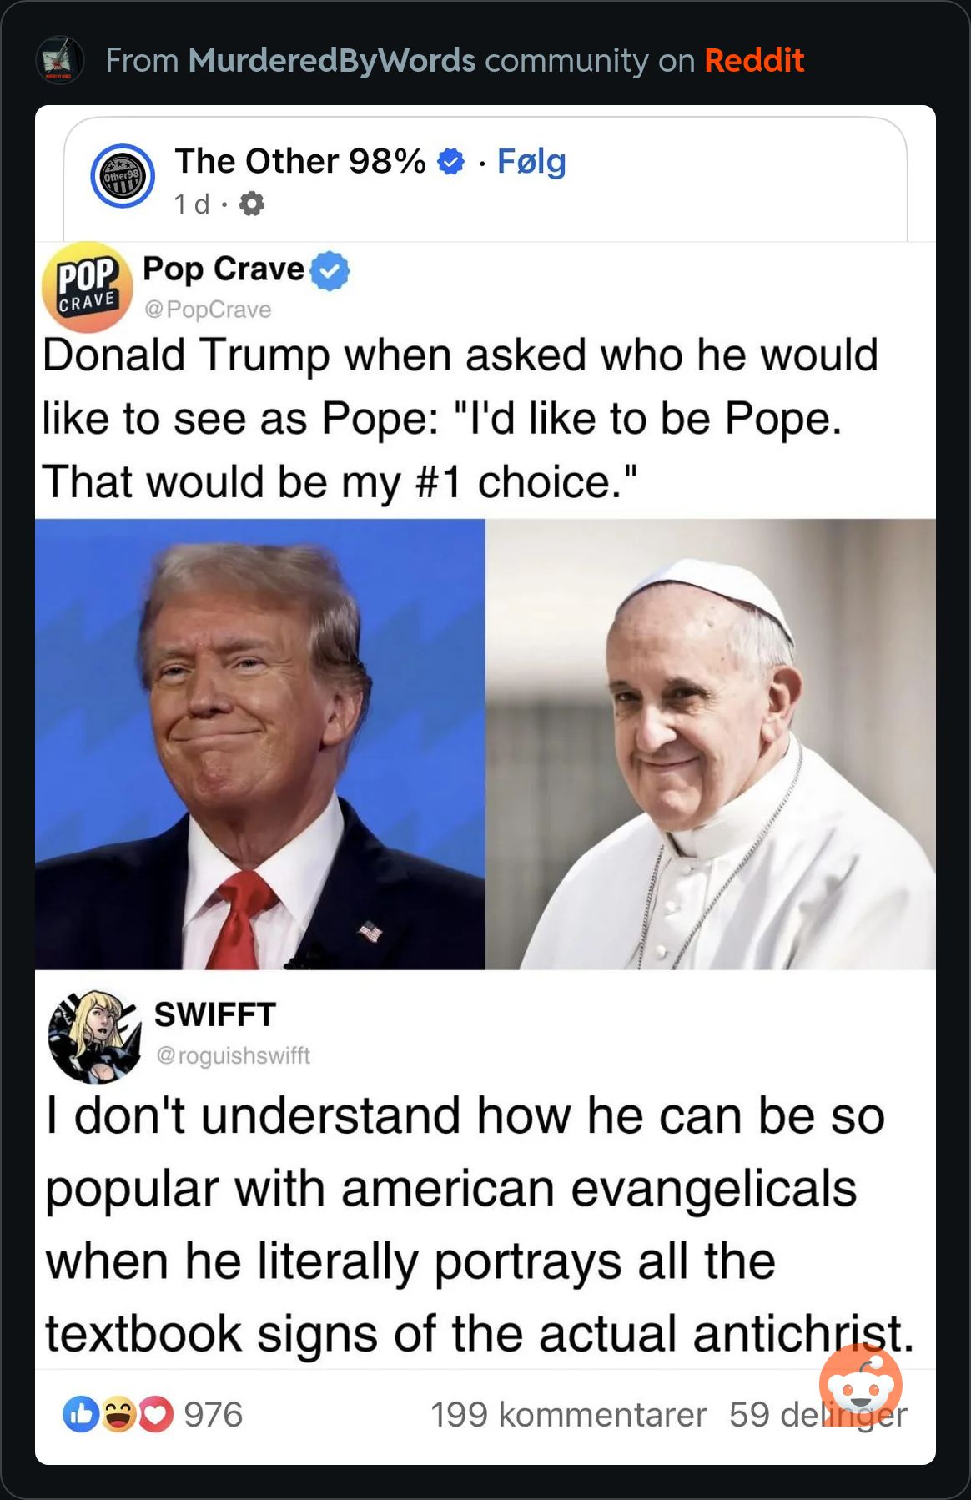This screenshot has height=1500, width=971.
Task: Open the @roguishswifft handle
Action: pos(233,1055)
